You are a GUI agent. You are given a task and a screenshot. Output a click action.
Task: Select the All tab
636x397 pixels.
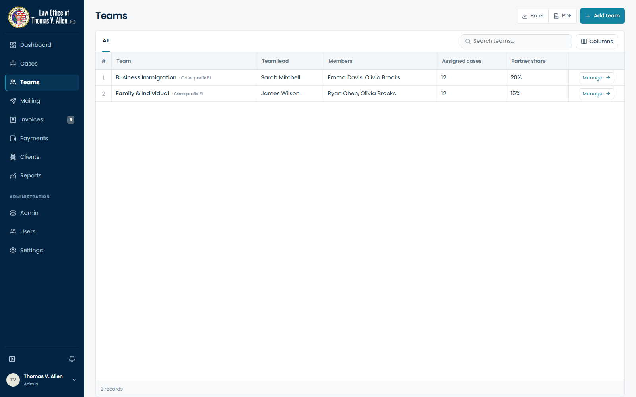coord(106,41)
